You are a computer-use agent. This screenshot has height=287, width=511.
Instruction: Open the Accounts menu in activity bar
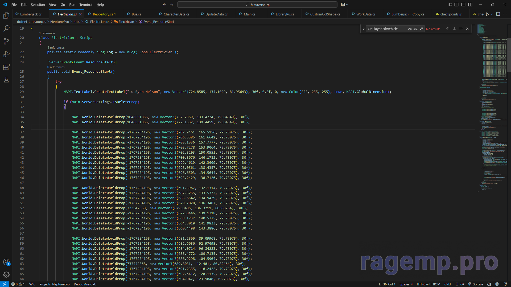6,262
